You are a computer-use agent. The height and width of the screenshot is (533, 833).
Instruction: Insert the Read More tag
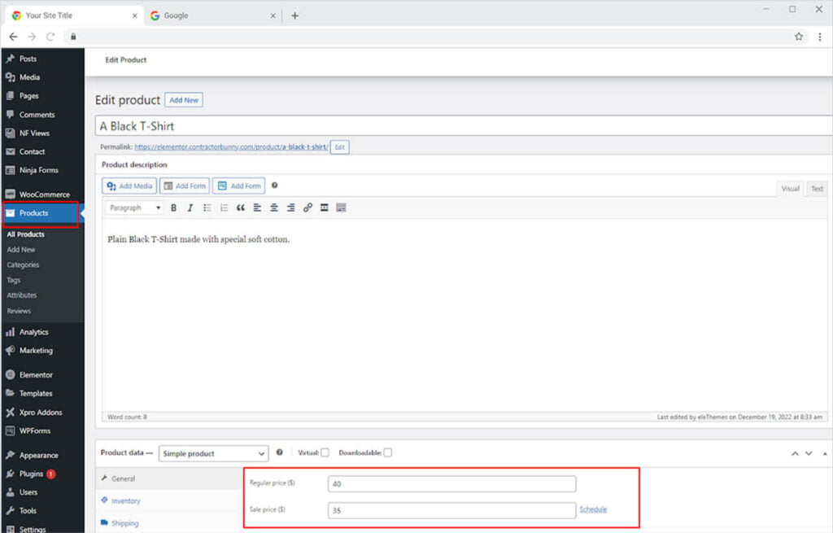[x=324, y=208]
